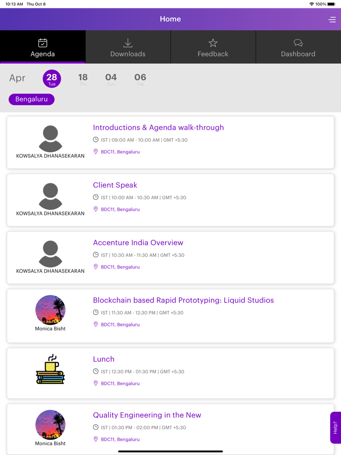Click the Downloads arrow icon
The height and width of the screenshot is (455, 341).
128,43
